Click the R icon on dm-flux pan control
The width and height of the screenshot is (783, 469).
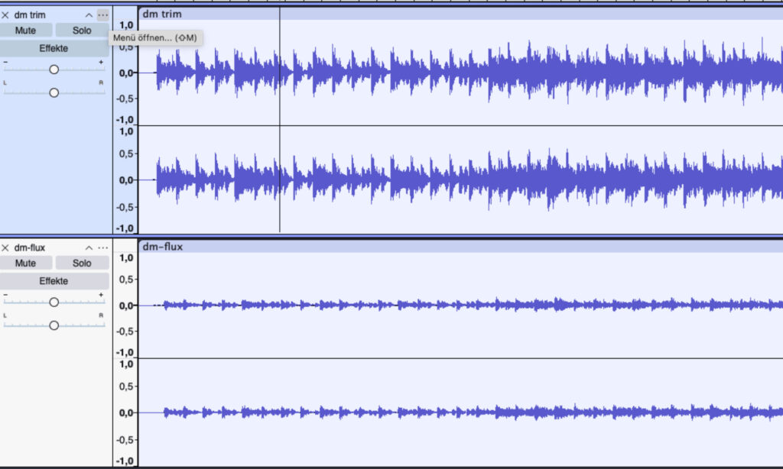[102, 315]
